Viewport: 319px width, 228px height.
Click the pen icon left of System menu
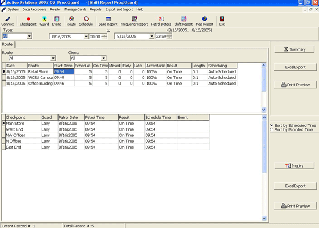[x=3, y=9]
